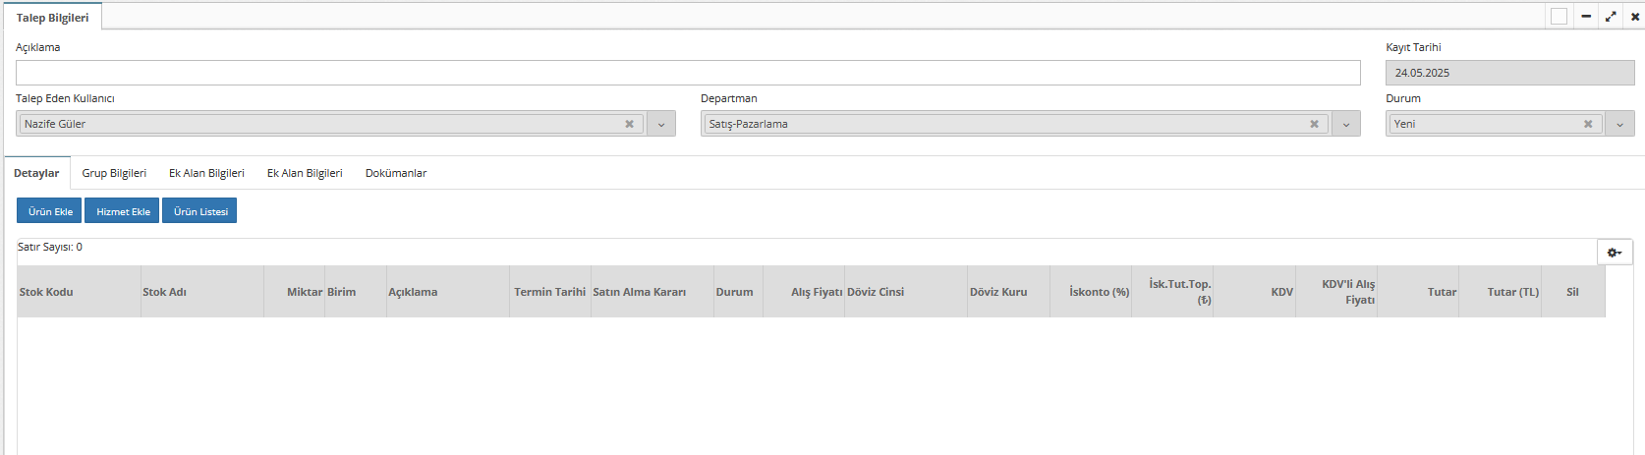Open the grid settings gear menu
Image resolution: width=1645 pixels, height=455 pixels.
point(1615,253)
